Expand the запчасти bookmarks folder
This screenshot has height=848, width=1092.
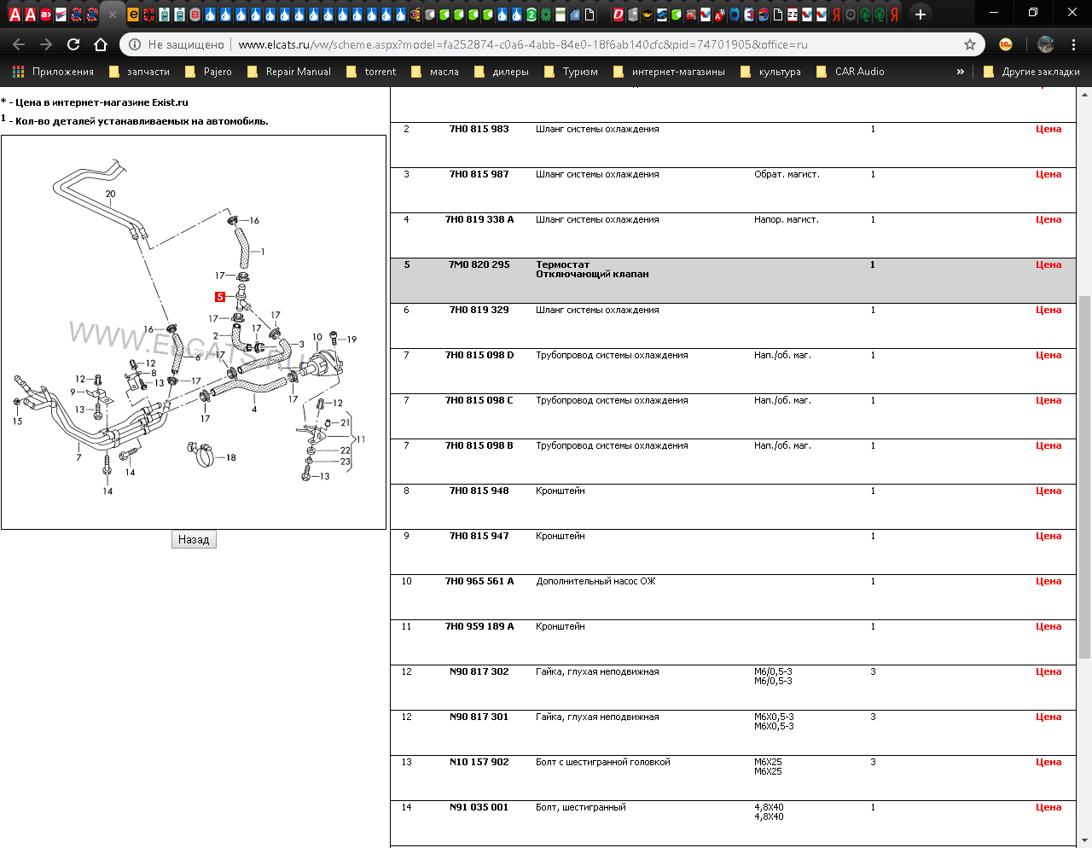point(139,72)
